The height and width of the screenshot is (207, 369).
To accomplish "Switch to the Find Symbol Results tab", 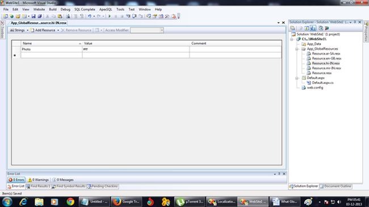I will click(69, 186).
